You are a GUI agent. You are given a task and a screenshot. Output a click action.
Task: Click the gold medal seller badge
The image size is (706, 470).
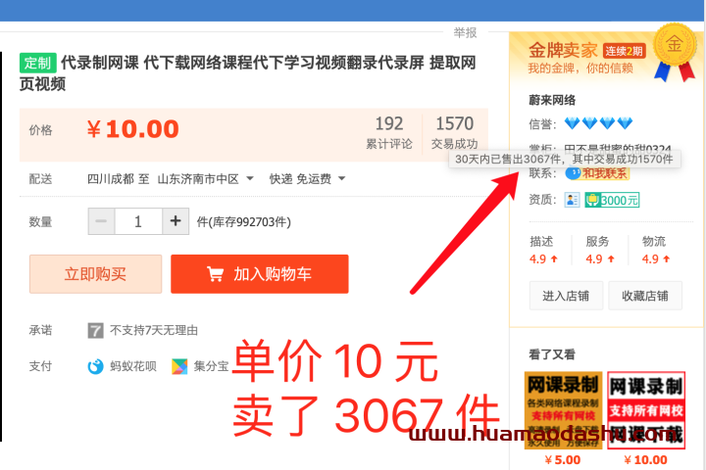pyautogui.click(x=675, y=52)
